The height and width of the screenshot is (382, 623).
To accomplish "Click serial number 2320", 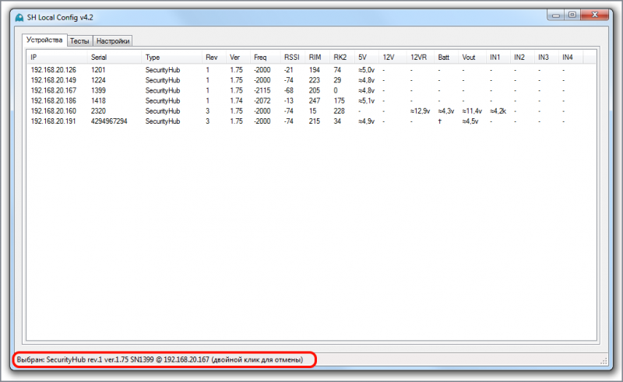I will (98, 111).
